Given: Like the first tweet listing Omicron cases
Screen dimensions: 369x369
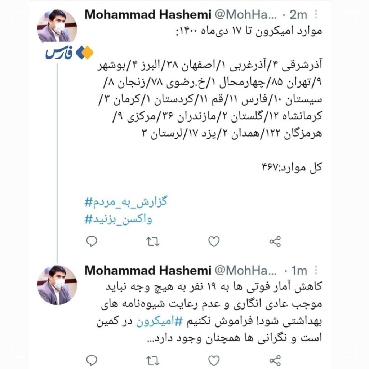Looking at the screenshot, I should click(214, 241).
